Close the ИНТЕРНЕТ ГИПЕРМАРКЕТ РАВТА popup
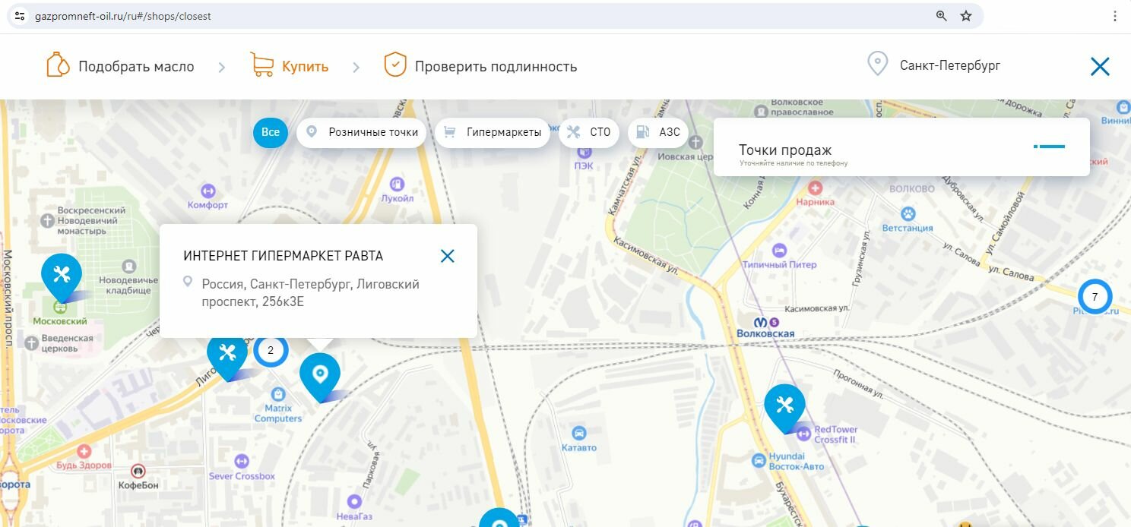 pos(448,256)
